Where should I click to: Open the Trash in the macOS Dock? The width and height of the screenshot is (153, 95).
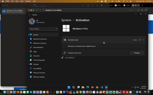point(148,92)
